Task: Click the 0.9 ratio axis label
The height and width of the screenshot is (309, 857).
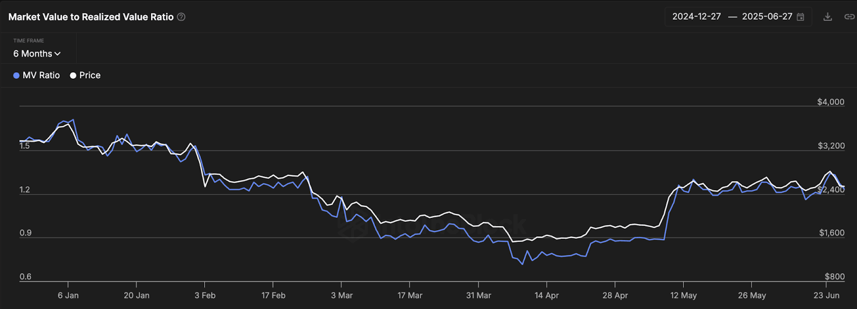Action: [25, 233]
